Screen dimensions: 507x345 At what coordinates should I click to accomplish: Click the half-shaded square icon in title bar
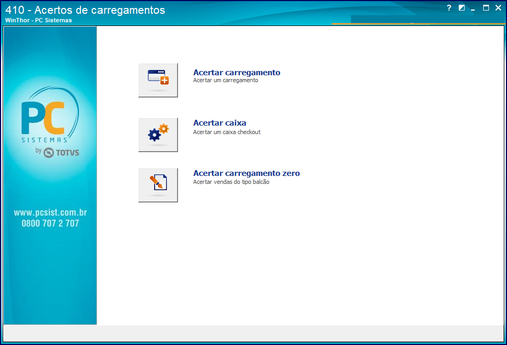461,8
